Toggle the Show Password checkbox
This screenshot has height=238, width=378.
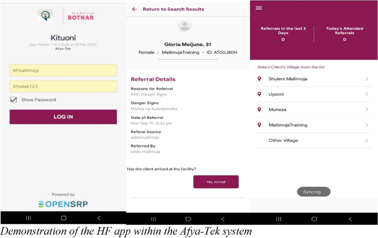click(13, 99)
